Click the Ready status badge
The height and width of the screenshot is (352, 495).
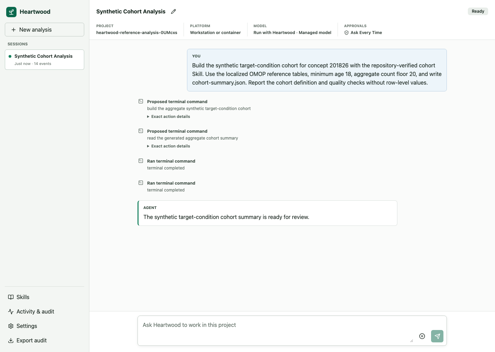[x=478, y=11]
